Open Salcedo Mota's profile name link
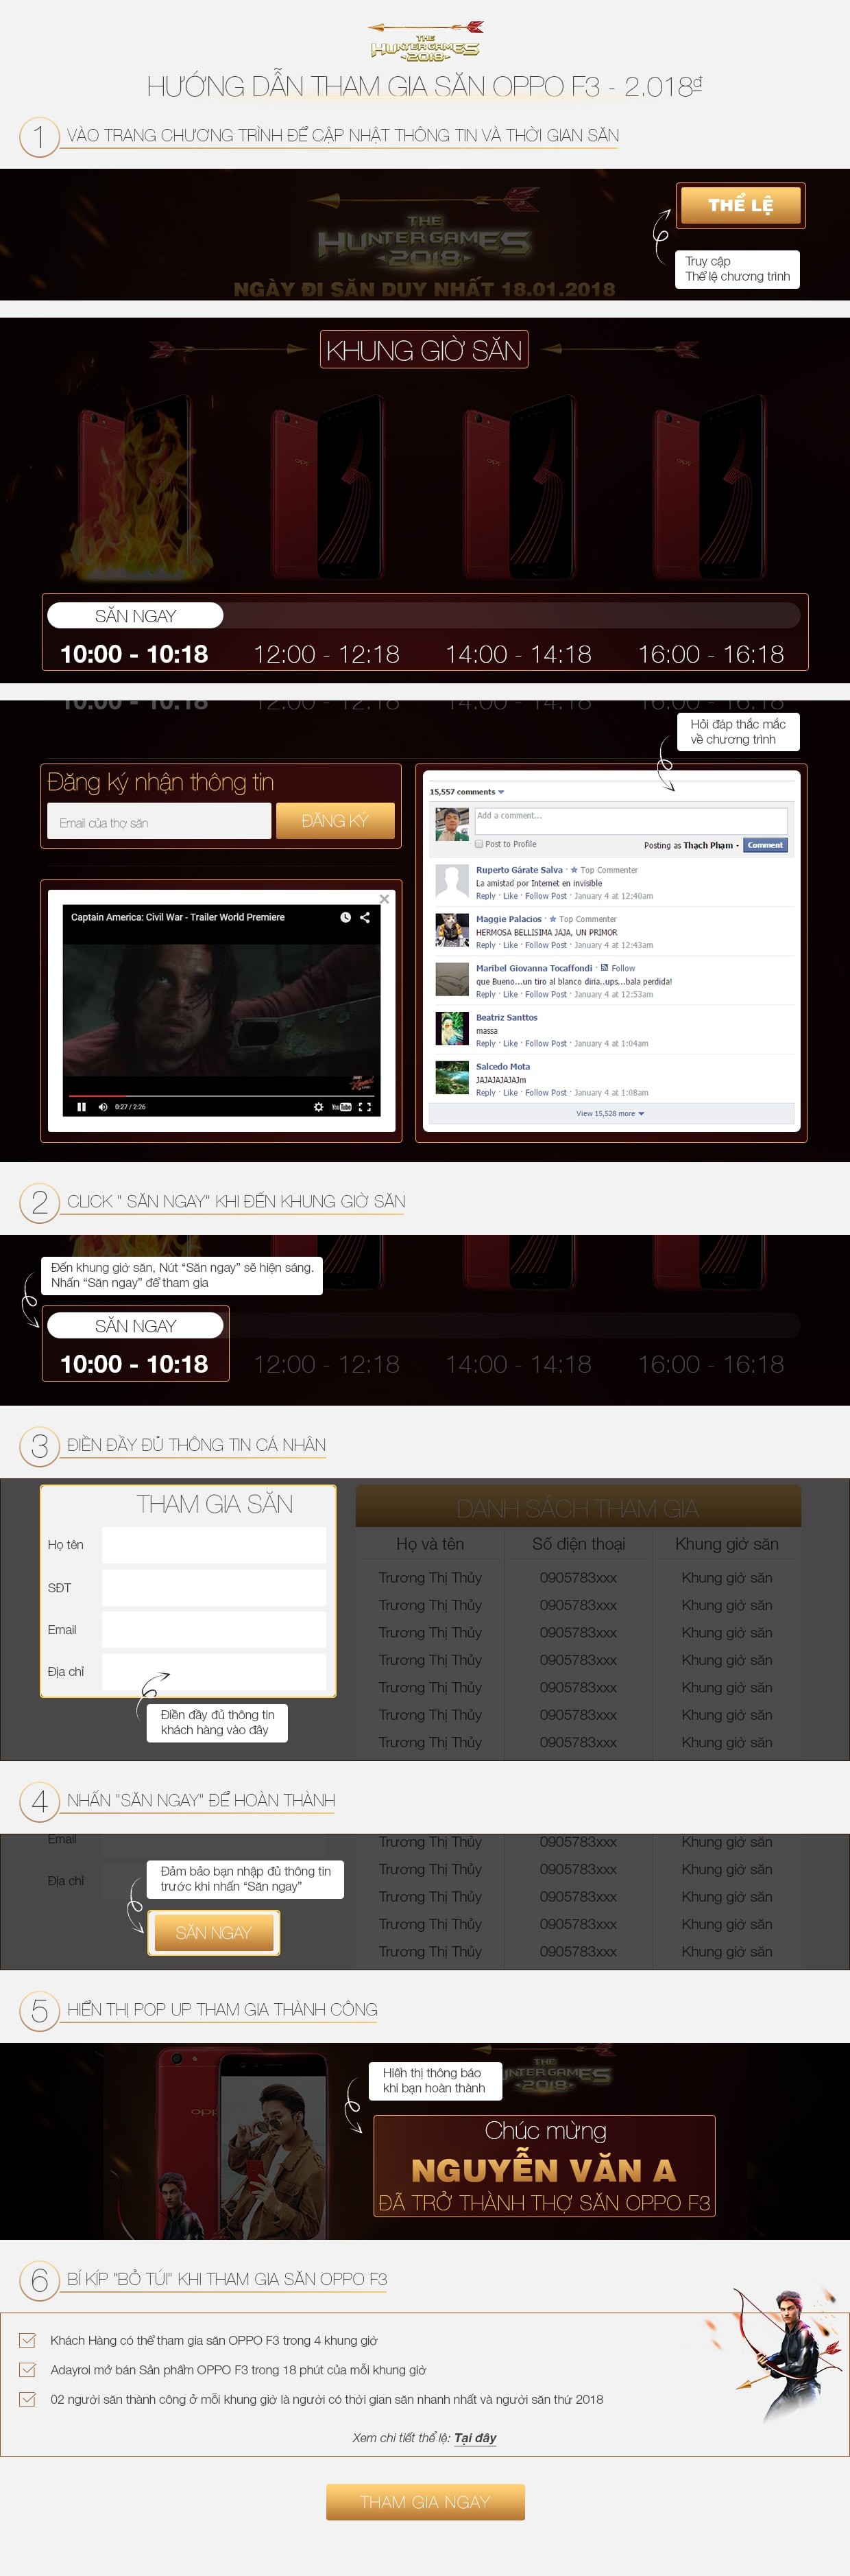The height and width of the screenshot is (2576, 850). (x=502, y=1066)
